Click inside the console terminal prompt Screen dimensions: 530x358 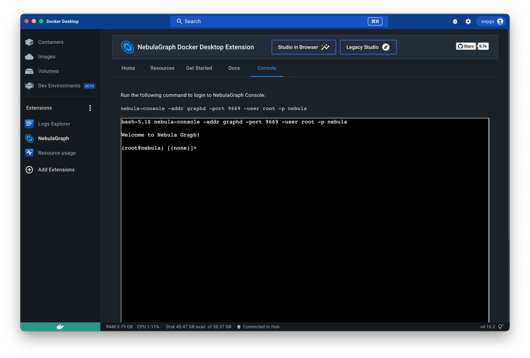tap(159, 148)
